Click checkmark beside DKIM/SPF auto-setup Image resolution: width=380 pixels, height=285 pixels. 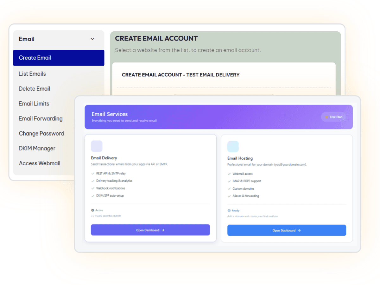pos(93,196)
